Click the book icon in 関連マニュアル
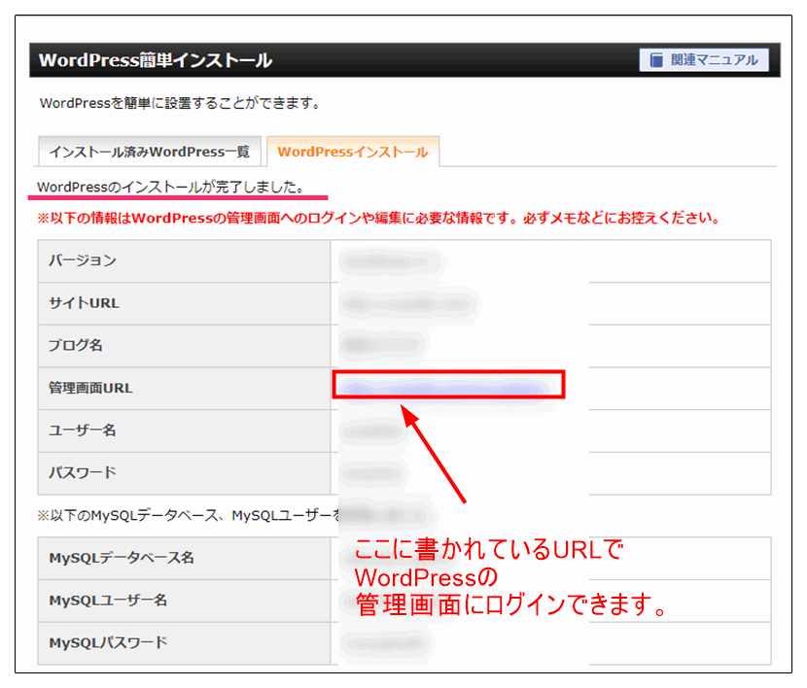Screen dimensions: 807x688 point(656,60)
